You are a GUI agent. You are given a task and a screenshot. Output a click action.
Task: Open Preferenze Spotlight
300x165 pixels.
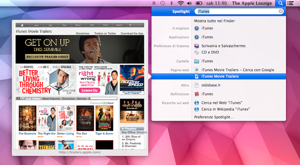pyautogui.click(x=214, y=117)
